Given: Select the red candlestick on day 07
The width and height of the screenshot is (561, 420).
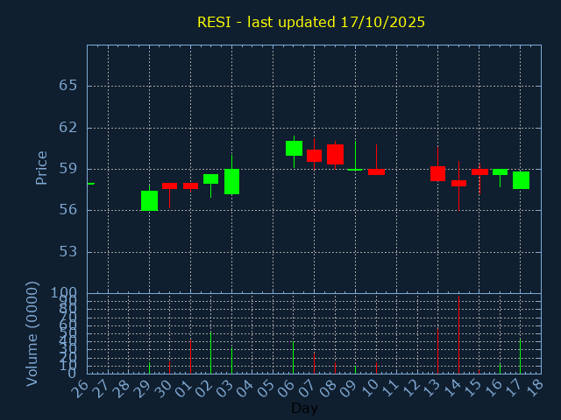Looking at the screenshot, I should (x=314, y=156).
